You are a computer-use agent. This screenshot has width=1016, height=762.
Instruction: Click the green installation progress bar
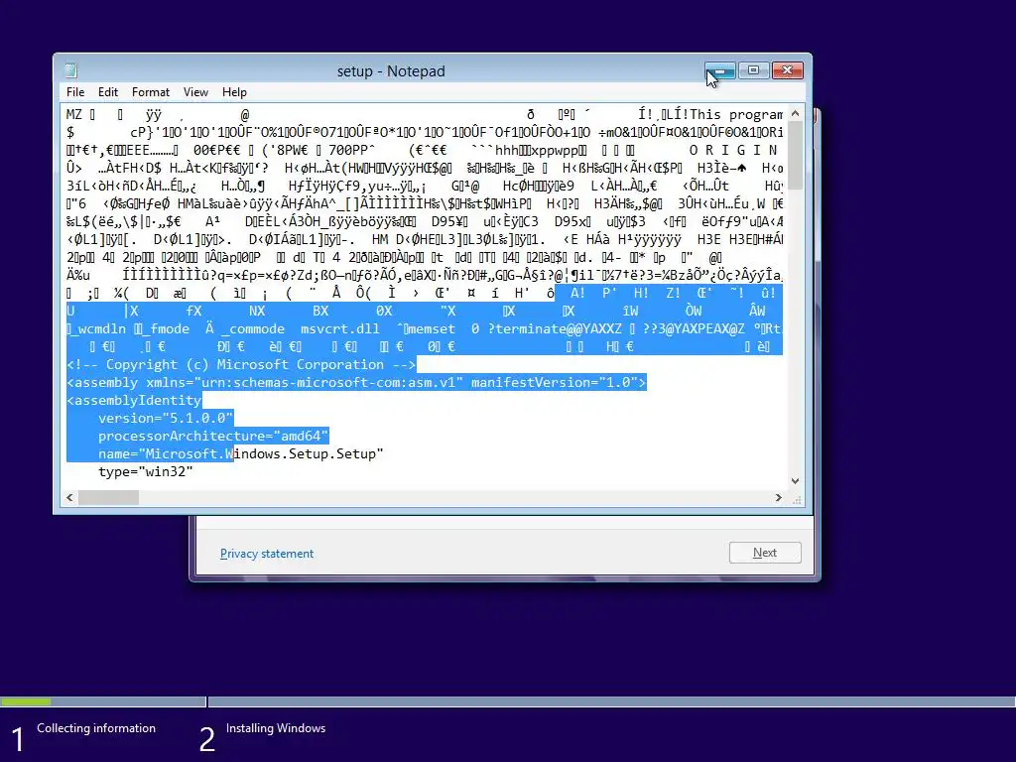point(26,701)
